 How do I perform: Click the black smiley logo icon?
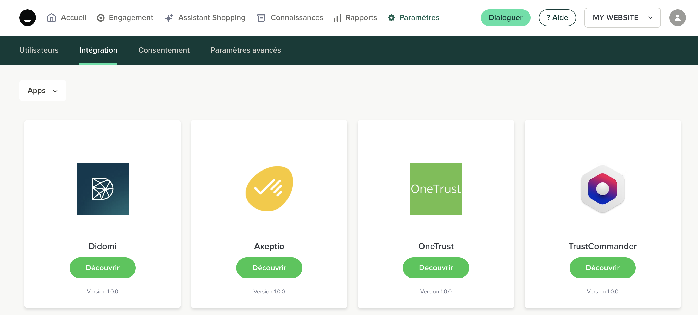27,18
